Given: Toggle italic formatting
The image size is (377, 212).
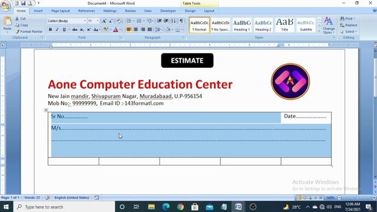Looking at the screenshot, I should (57, 29).
